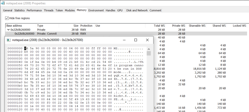This screenshot has height=112, width=249.
Task: Switch to the Threads tab
Action: pyautogui.click(x=49, y=10)
